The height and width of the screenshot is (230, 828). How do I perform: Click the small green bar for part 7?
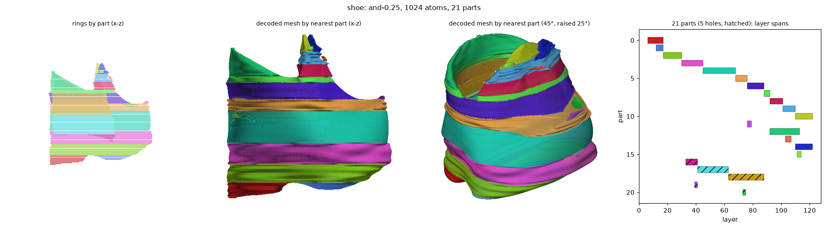pos(767,94)
